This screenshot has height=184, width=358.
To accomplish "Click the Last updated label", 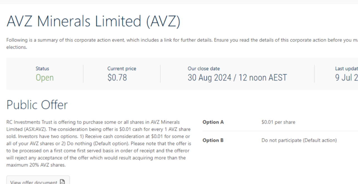I will coord(346,69).
